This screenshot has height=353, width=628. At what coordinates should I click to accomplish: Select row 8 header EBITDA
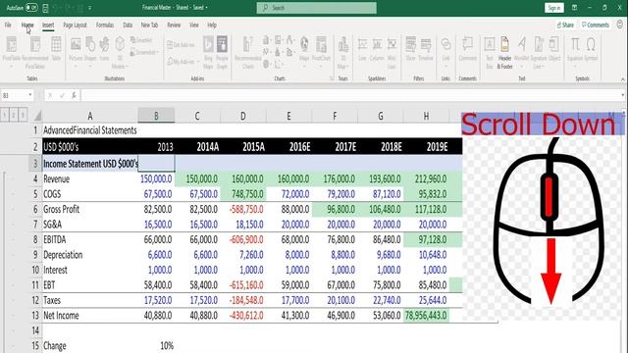tap(35, 239)
